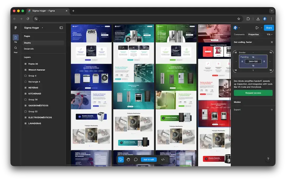This screenshot has height=180, width=286.
Task: Open a new browser tab with plus
Action: pyautogui.click(x=73, y=11)
